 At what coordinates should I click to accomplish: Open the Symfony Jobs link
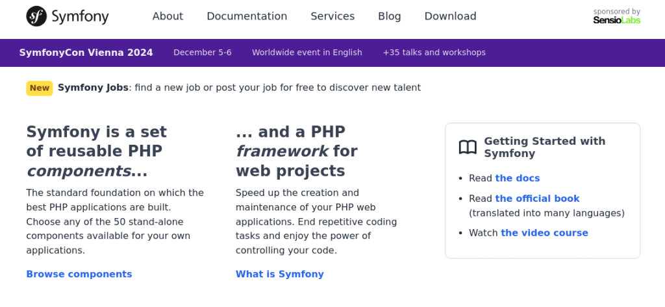[93, 88]
